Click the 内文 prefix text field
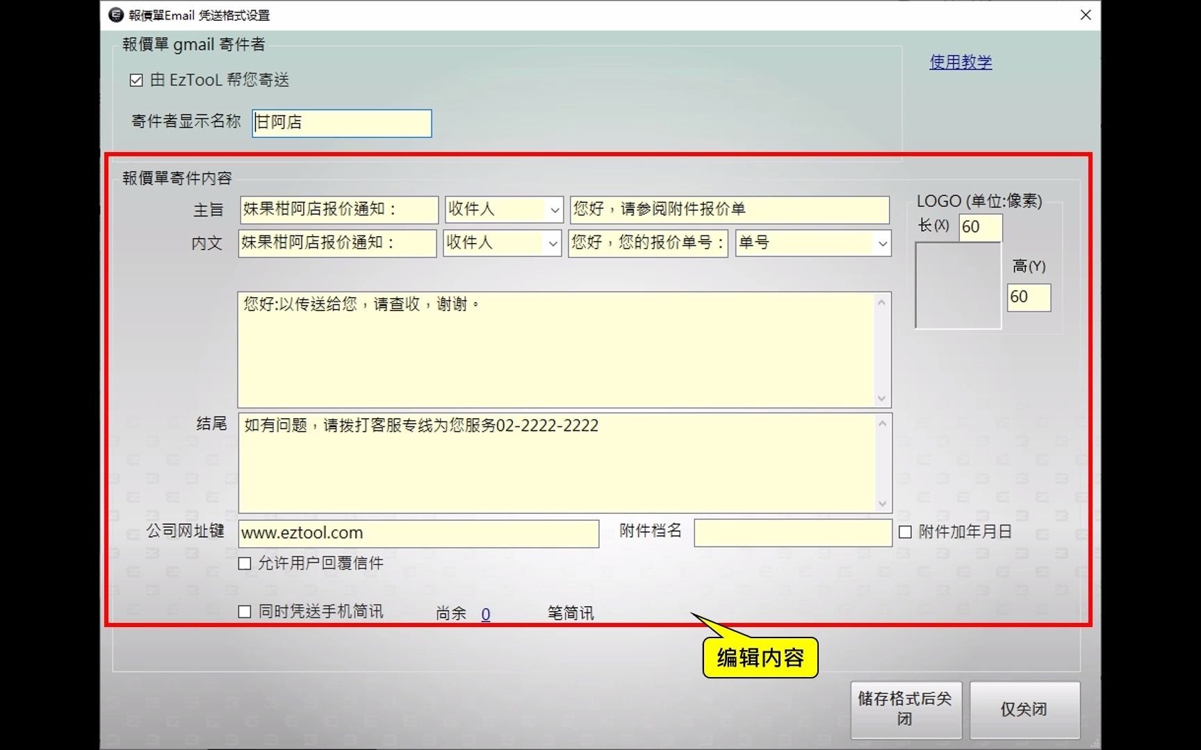The image size is (1201, 750). click(x=337, y=243)
